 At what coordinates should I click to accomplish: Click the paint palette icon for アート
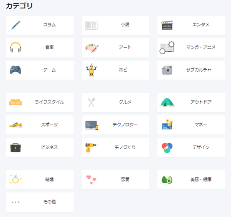(x=92, y=48)
